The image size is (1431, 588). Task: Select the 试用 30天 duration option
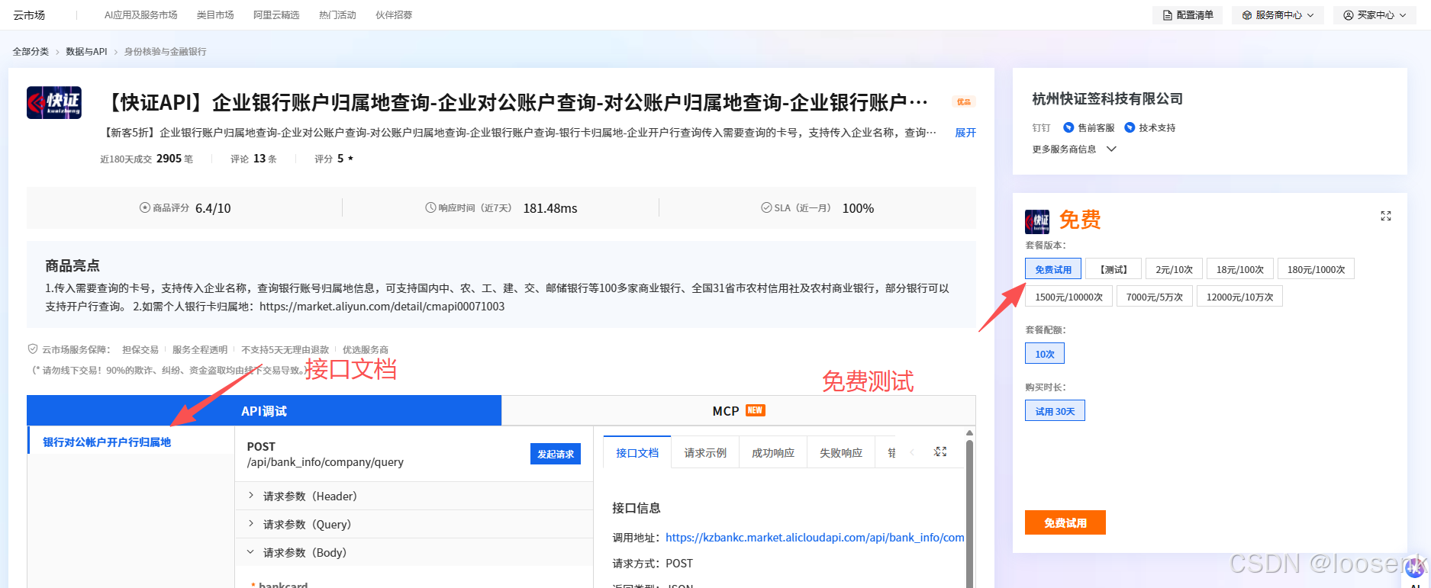(x=1055, y=411)
